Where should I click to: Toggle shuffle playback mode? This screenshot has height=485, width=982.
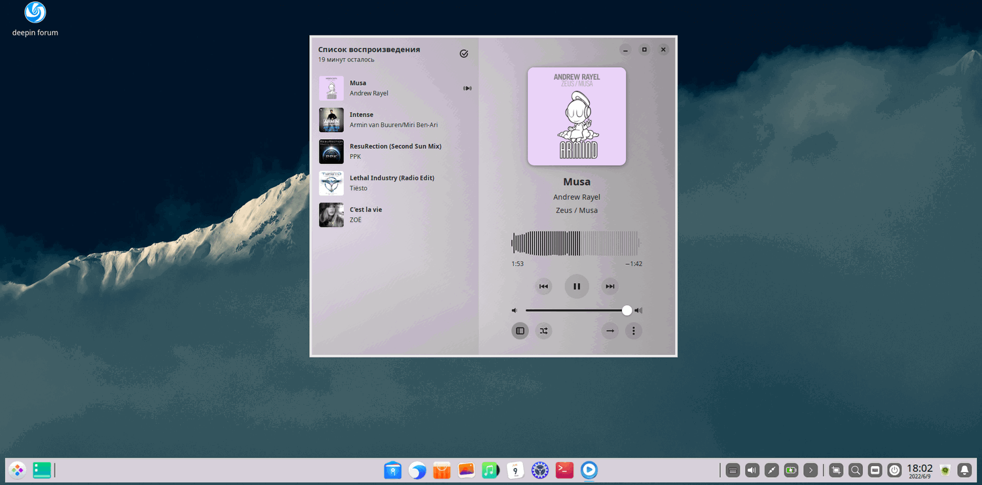coord(544,331)
